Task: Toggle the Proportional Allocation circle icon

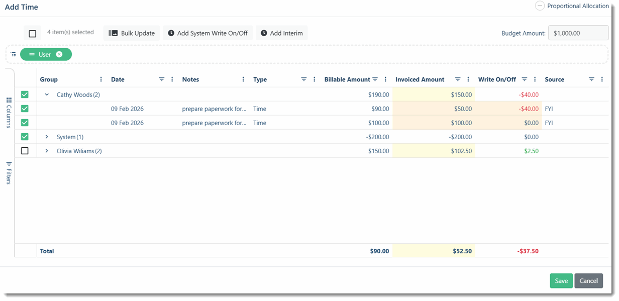Action: [540, 6]
